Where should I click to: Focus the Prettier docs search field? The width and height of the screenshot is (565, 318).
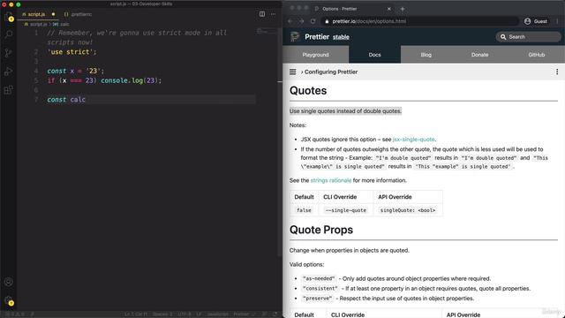[x=528, y=37]
